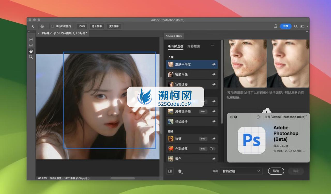Screen dimensions: 331x194
Task: Dismiss the about popup with X icon
Action: click(x=231, y=117)
